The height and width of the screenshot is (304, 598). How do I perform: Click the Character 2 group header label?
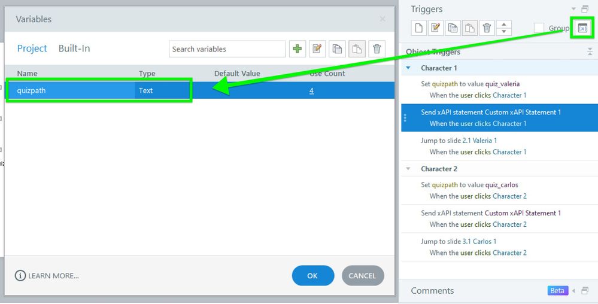[x=439, y=169]
